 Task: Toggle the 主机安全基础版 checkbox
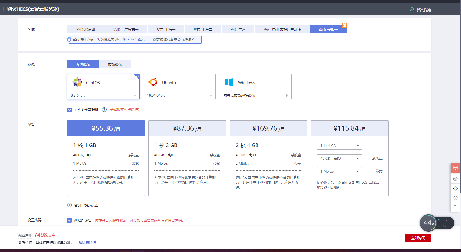point(69,110)
